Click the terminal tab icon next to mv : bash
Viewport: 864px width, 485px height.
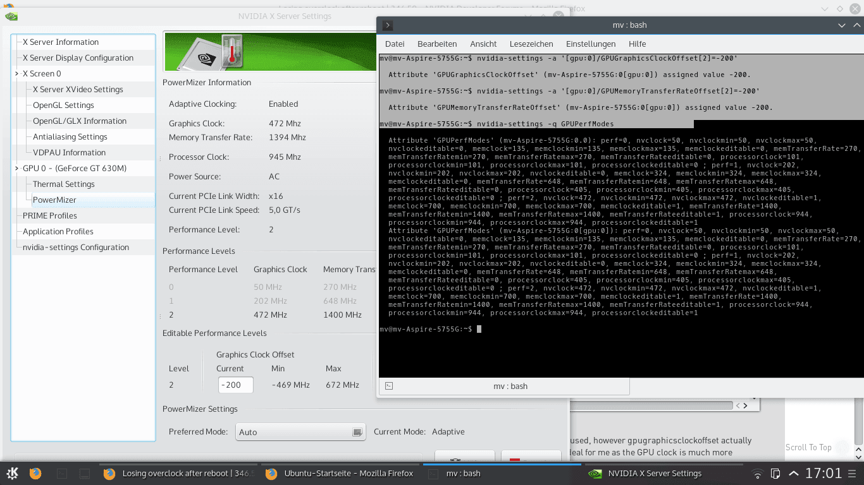(389, 386)
